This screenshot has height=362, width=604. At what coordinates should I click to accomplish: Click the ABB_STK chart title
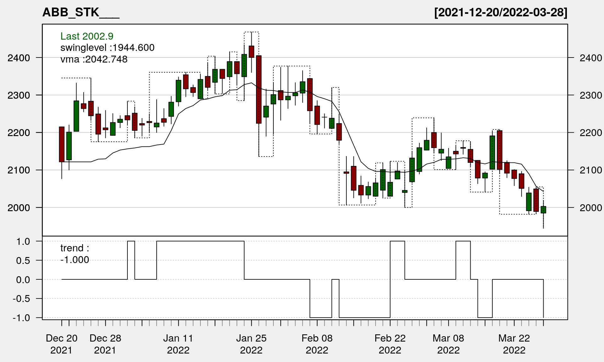tap(81, 13)
